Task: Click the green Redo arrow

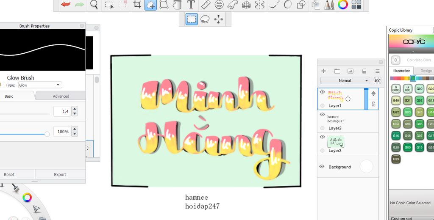Action: [x=79, y=4]
